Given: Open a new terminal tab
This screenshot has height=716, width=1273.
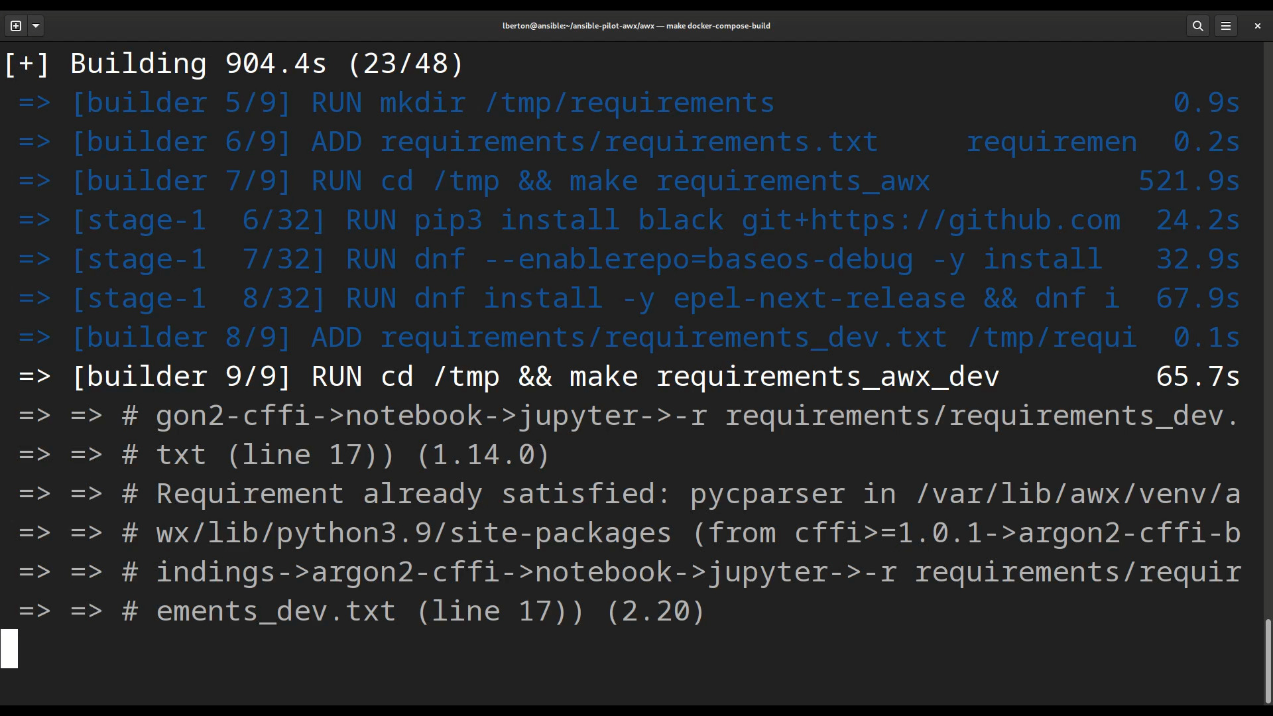Looking at the screenshot, I should pyautogui.click(x=16, y=26).
